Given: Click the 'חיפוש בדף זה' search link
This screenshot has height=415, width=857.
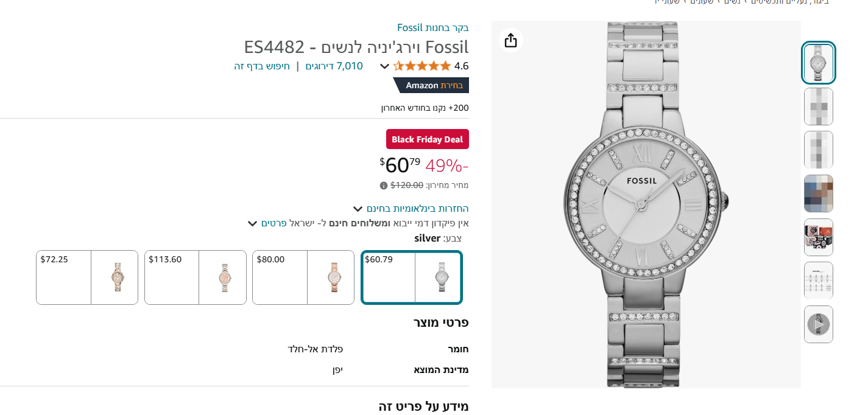Looking at the screenshot, I should [x=262, y=66].
